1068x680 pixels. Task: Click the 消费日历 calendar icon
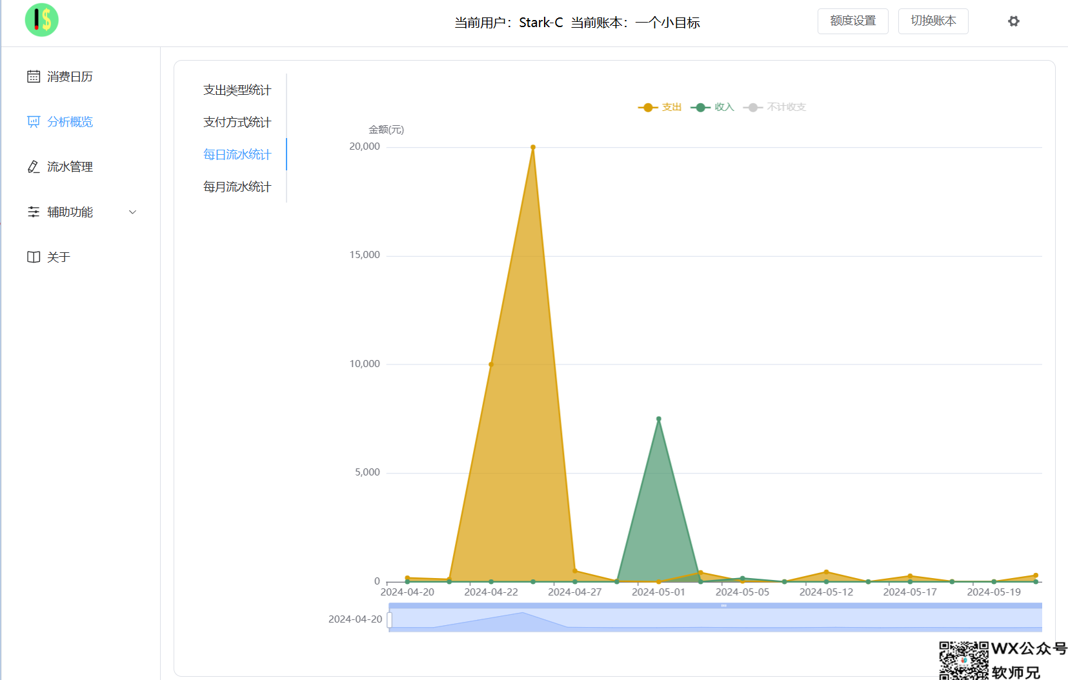point(34,77)
